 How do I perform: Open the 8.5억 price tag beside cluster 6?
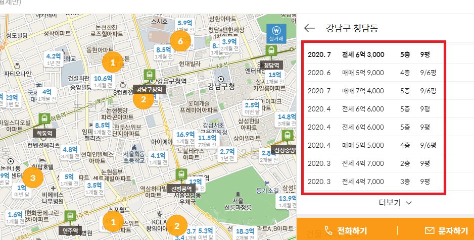(164, 52)
